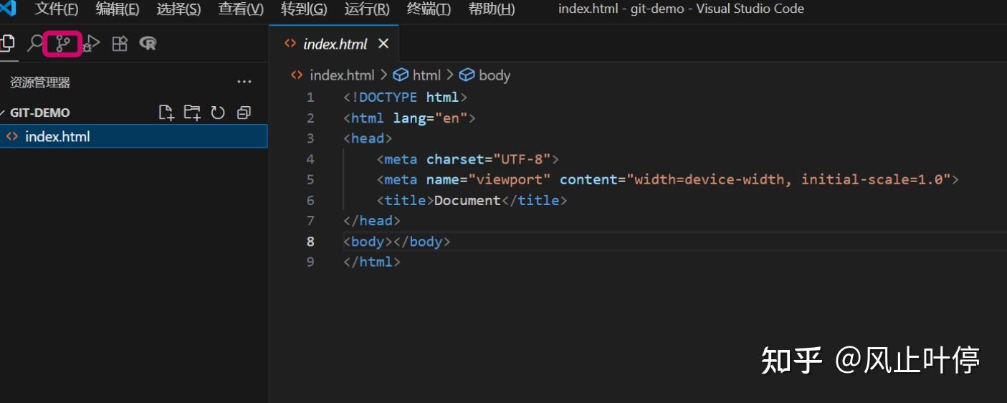
Task: Open the 查看(V) menu
Action: [x=241, y=9]
